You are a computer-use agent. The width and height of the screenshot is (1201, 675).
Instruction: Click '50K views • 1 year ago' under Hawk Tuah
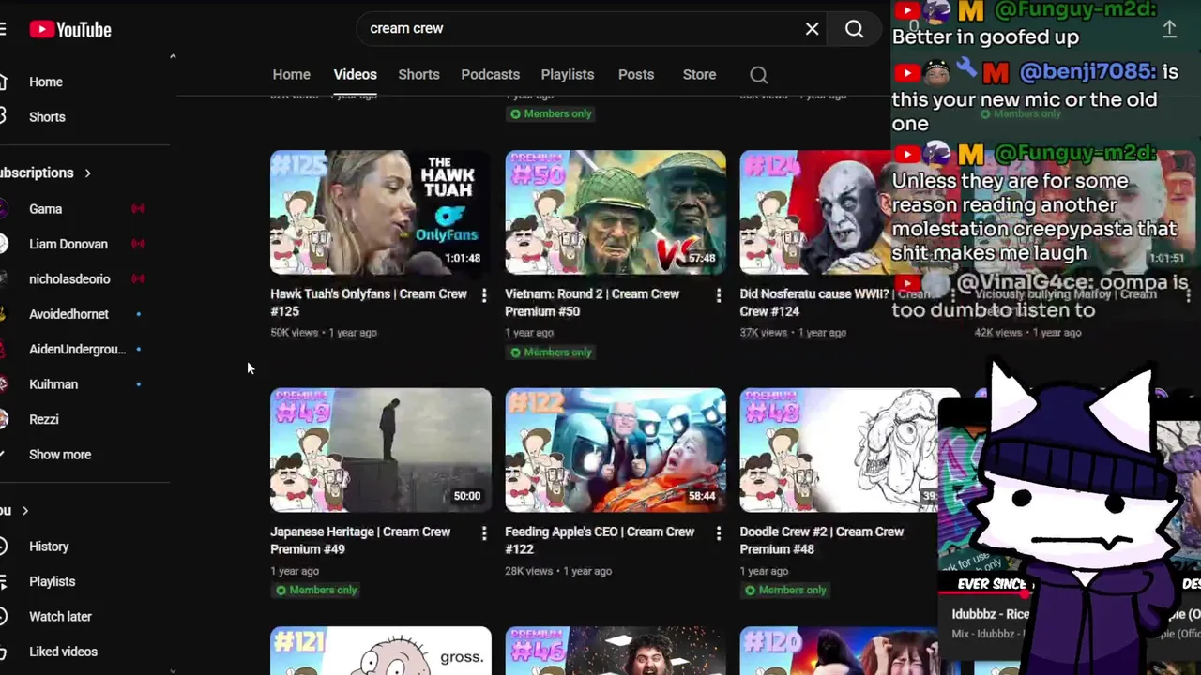(324, 333)
